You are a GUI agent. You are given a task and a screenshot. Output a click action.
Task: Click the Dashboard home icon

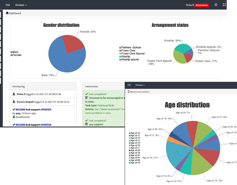point(7,13)
